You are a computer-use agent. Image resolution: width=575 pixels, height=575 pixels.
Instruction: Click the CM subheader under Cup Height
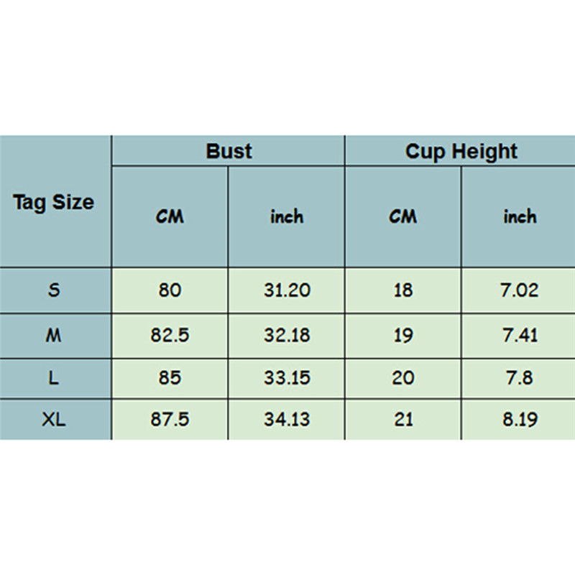(x=402, y=216)
